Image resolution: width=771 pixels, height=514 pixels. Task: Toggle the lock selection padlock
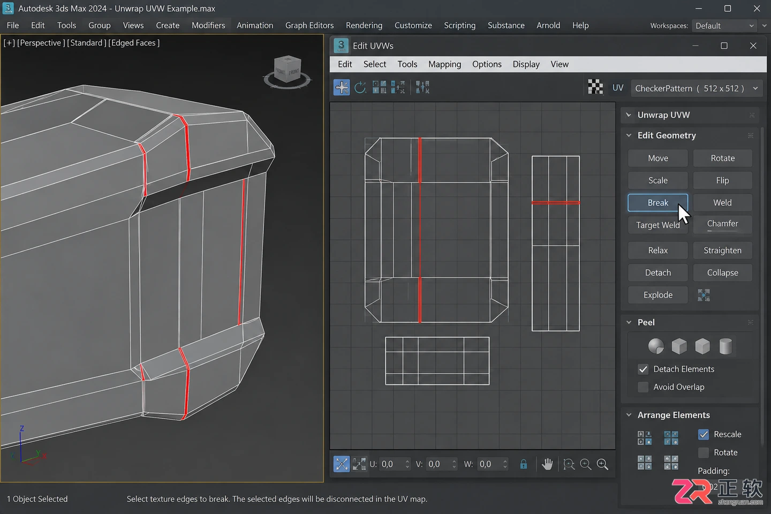point(524,464)
